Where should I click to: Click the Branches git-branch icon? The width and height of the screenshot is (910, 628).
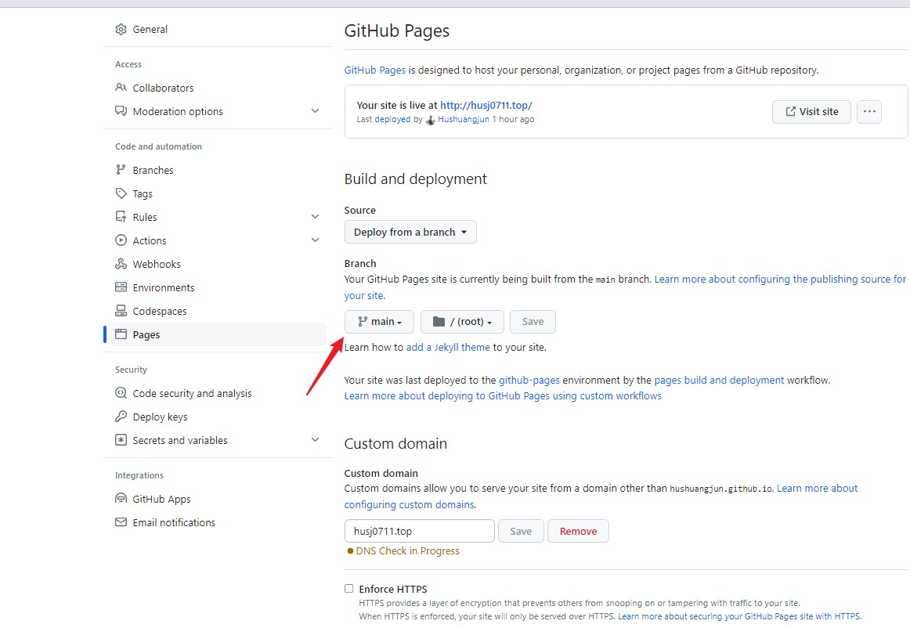121,169
